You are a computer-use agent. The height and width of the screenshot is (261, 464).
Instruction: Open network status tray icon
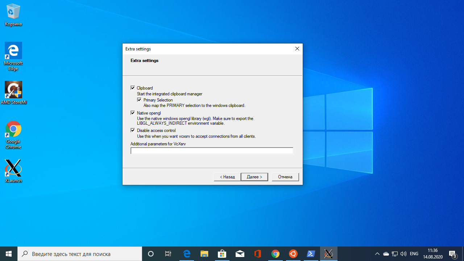(x=395, y=254)
